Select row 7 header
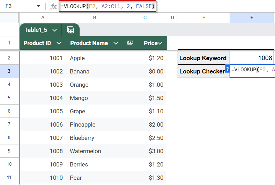 [x=9, y=124]
